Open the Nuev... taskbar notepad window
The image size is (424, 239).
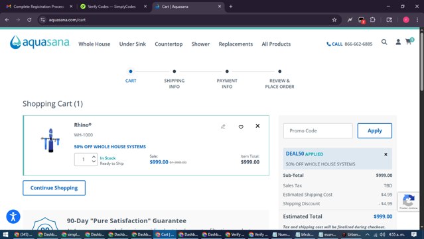click(x=282, y=234)
